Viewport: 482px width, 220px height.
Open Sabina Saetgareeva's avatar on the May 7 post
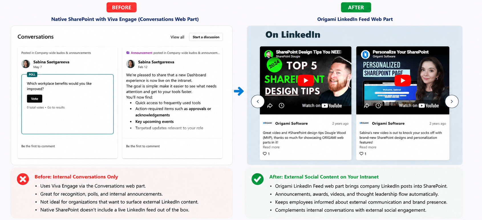[26, 64]
